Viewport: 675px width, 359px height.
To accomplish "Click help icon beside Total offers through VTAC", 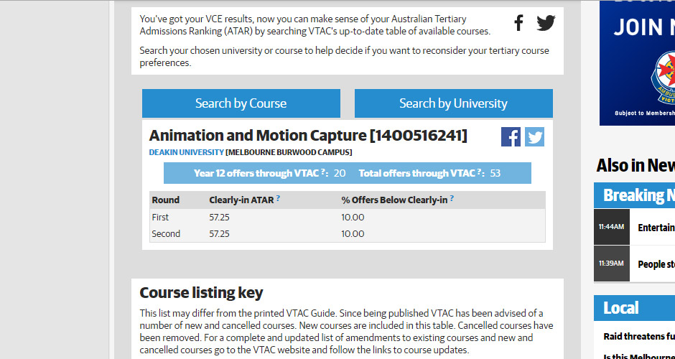I will point(479,172).
